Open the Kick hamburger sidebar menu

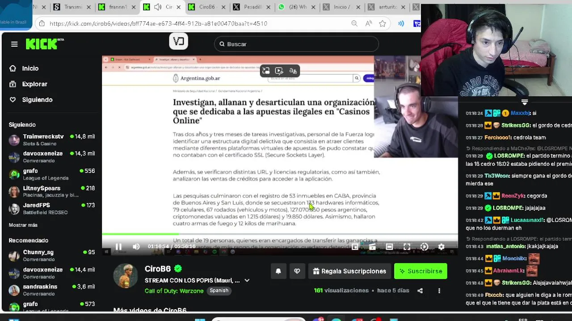[14, 44]
